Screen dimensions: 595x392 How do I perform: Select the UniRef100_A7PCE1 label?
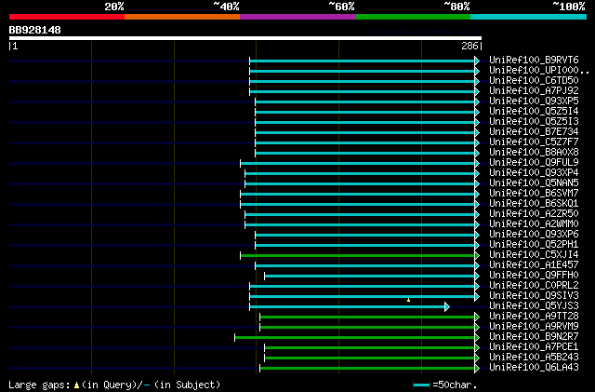534,347
